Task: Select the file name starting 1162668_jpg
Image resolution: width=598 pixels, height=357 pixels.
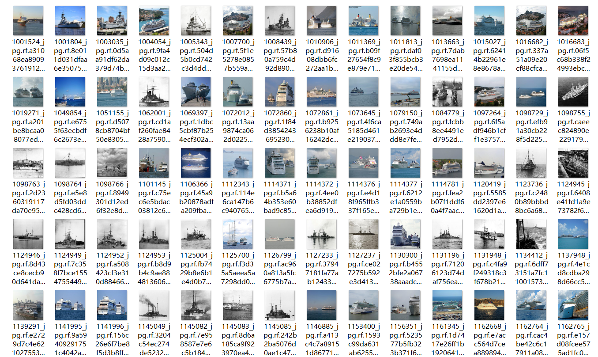Action: pos(489,340)
